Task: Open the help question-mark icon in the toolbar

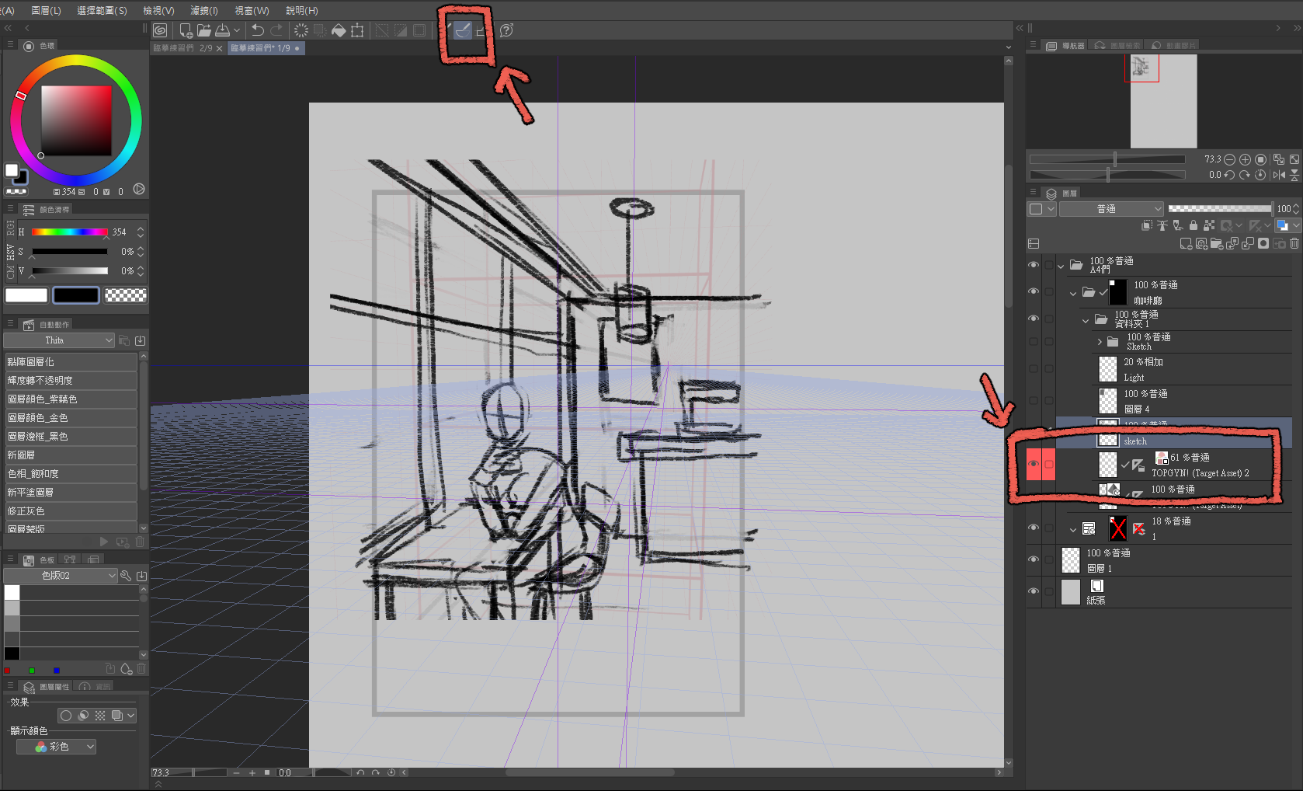Action: [x=506, y=30]
